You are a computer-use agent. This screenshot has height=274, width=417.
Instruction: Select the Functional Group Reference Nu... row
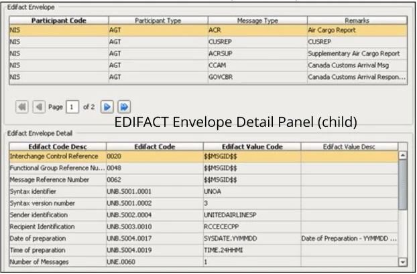click(204, 168)
